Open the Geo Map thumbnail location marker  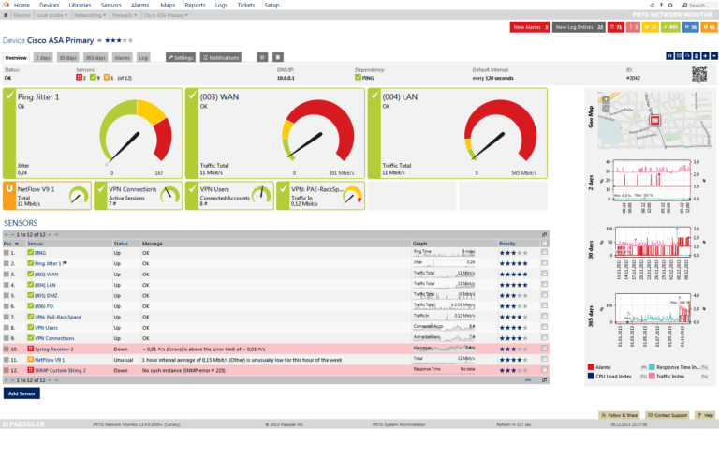(654, 120)
